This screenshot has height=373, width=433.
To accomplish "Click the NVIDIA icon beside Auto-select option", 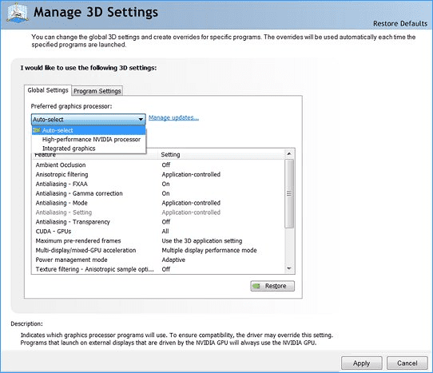I will 37,130.
